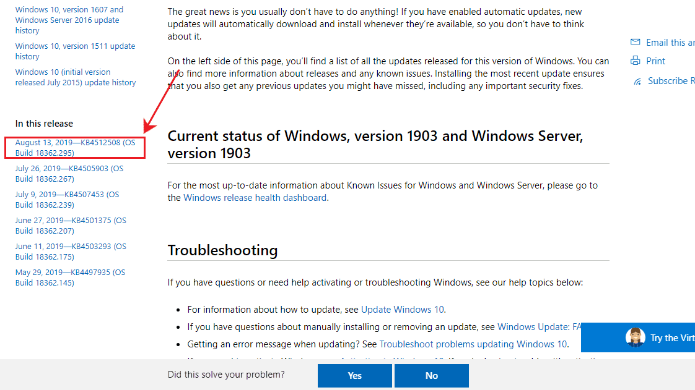Answer Yes to solve your problem
Viewport: 695px width, 390px height.
354,375
